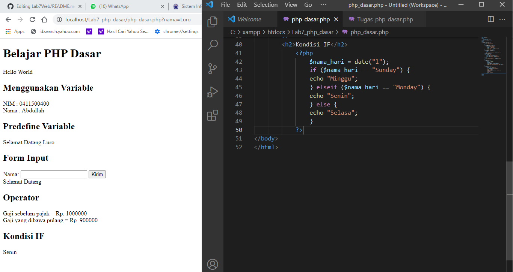Switch to the WhatsApp Chrome tab
Viewport: 513px width, 272px height.
(127, 6)
